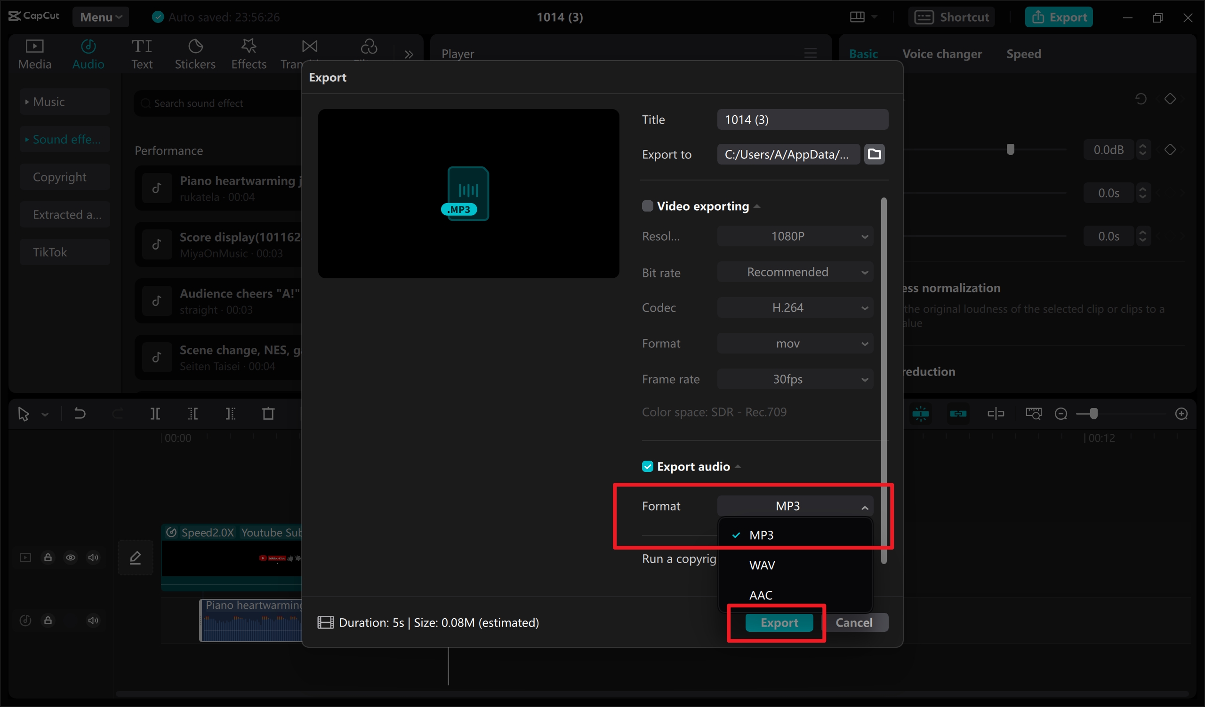The image size is (1205, 707).
Task: Open the Menu dropdown in the top bar
Action: [x=100, y=16]
